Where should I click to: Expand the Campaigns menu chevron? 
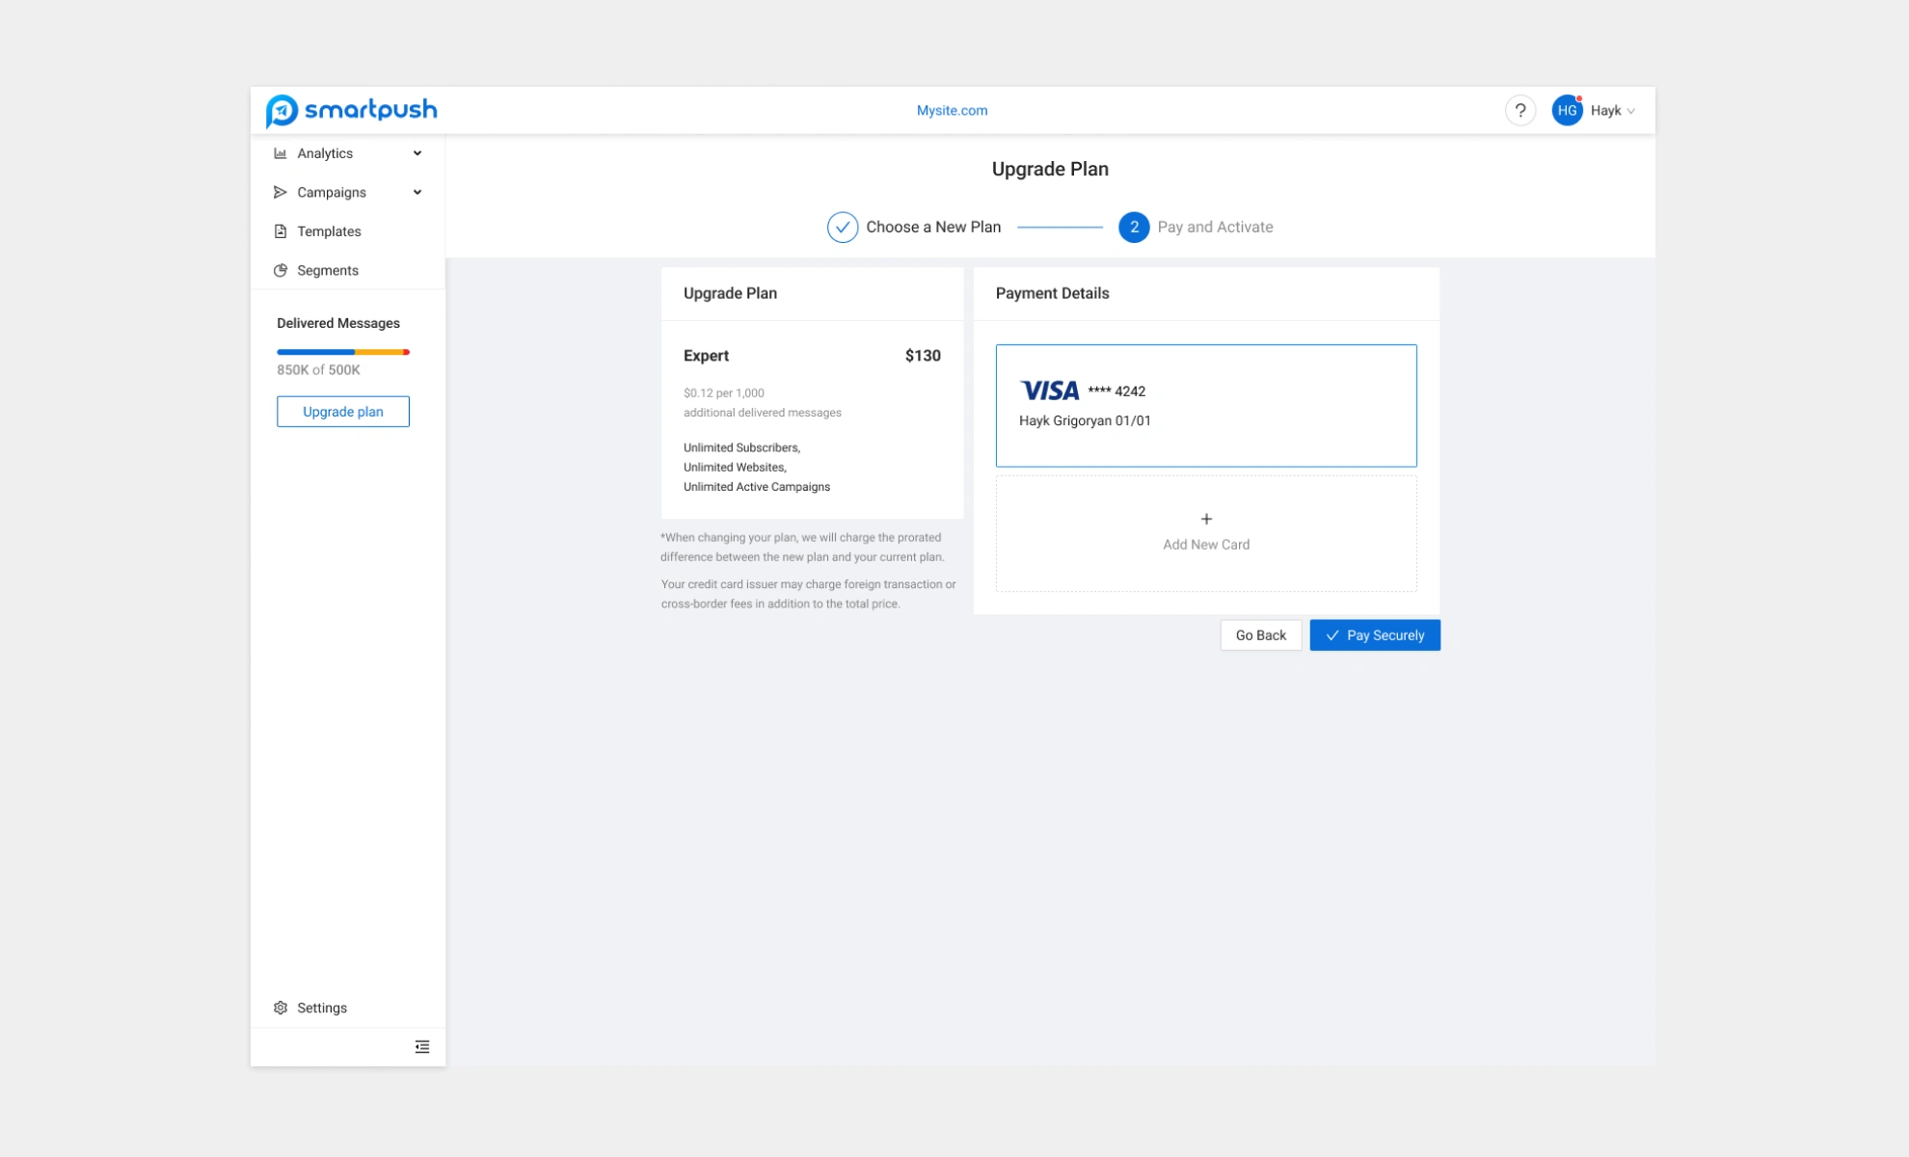pyautogui.click(x=417, y=191)
